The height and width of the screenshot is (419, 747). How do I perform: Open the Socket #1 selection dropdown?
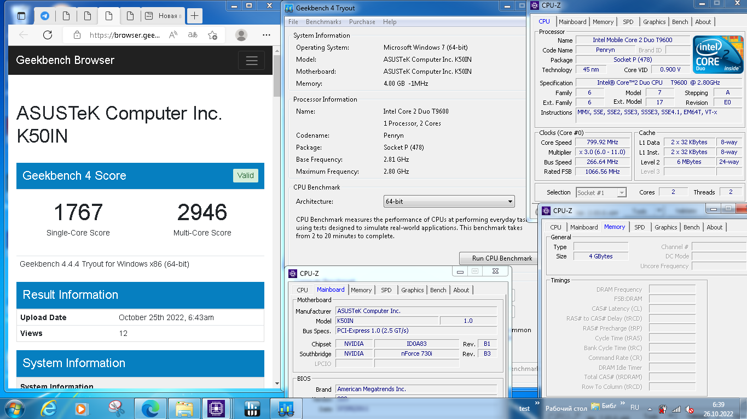click(601, 192)
